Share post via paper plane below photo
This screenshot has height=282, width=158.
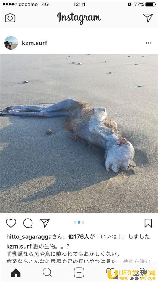[x=45, y=223]
